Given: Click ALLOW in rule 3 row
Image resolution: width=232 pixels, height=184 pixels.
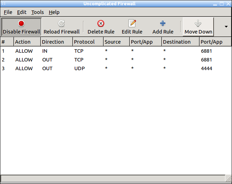Looking at the screenshot, I should 24,68.
